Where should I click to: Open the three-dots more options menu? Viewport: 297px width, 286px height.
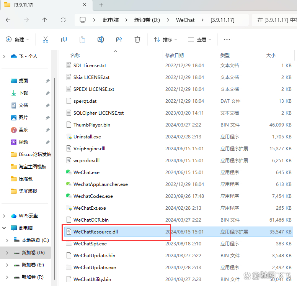click(227, 39)
